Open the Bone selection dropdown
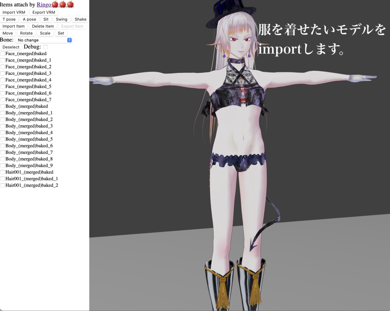Image resolution: width=390 pixels, height=311 pixels. [x=44, y=40]
